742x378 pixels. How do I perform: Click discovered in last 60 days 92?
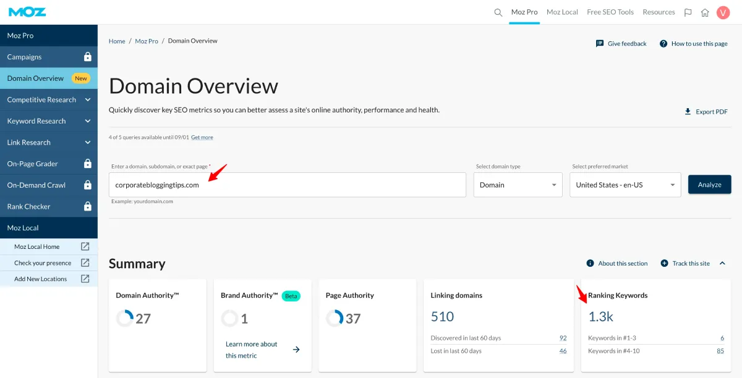563,338
